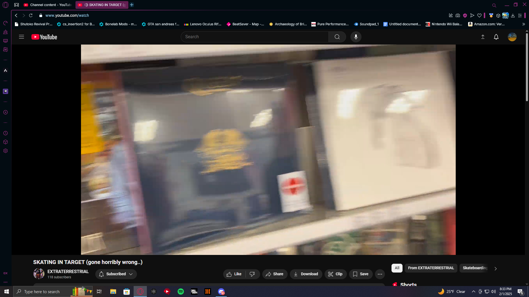Viewport: 529px width, 297px height.
Task: Share the video
Action: point(274,274)
